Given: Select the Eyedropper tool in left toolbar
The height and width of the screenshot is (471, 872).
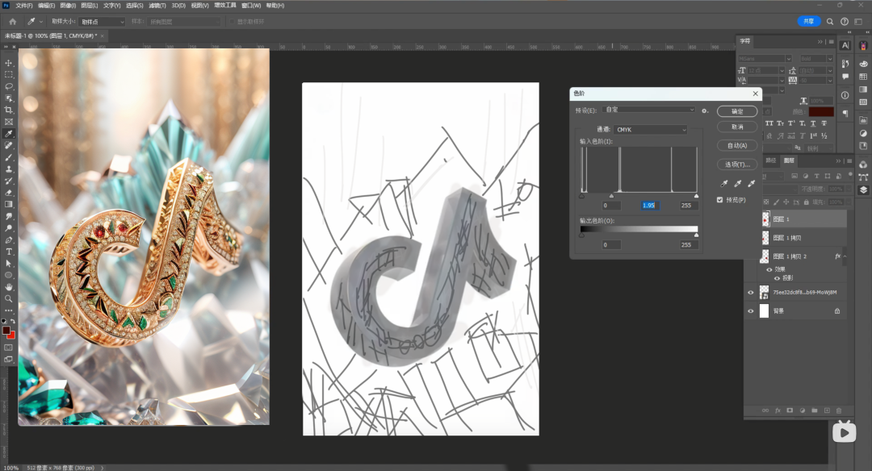Looking at the screenshot, I should [8, 134].
